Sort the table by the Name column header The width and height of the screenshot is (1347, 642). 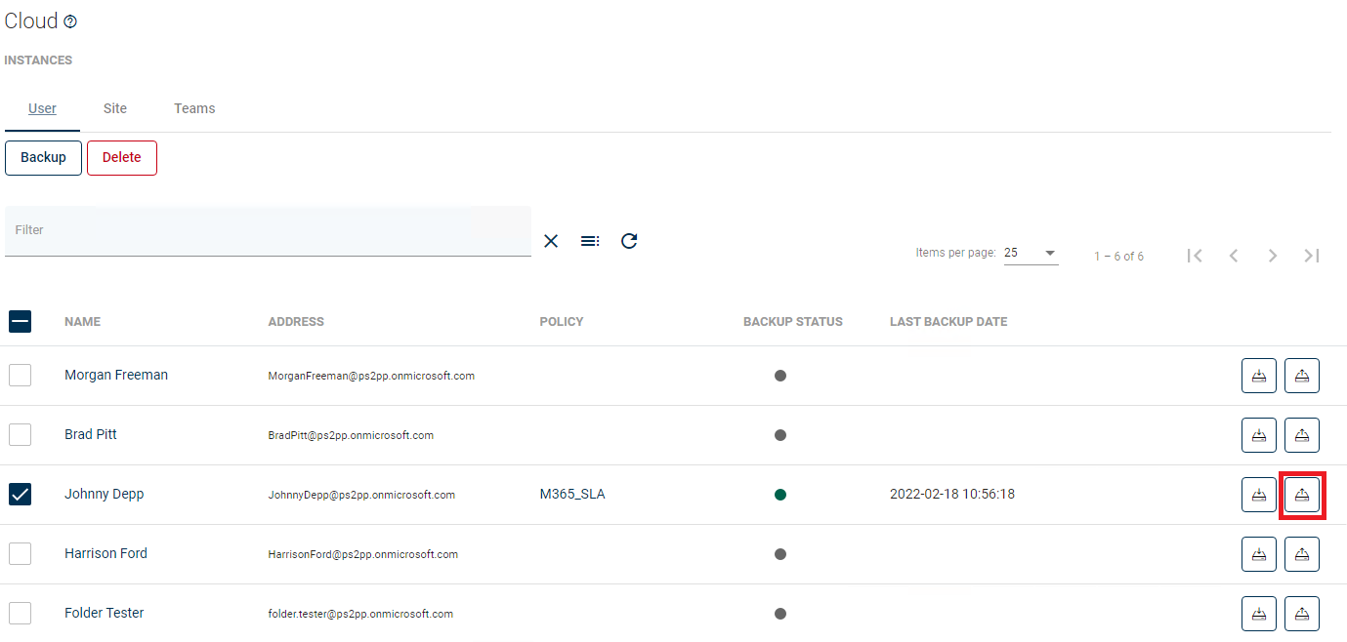[82, 322]
